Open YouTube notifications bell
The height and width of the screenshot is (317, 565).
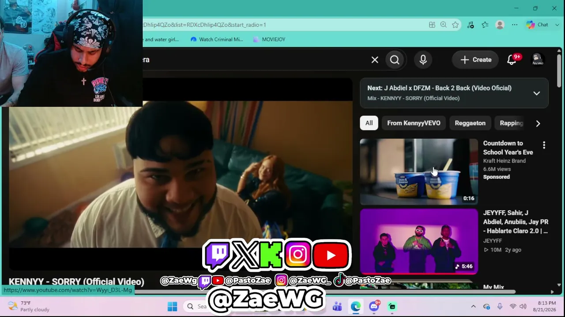pos(512,60)
